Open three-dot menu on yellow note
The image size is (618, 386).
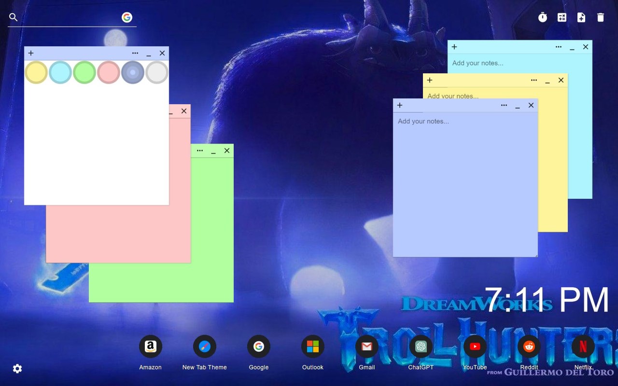[x=534, y=80]
